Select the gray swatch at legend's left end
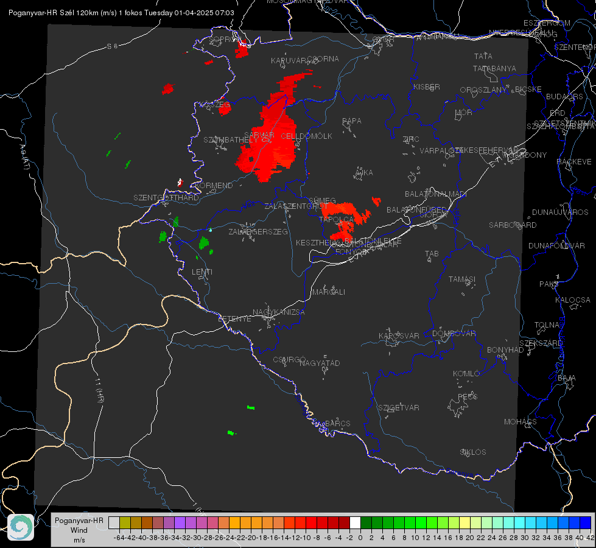Viewport: 596px width, 548px height. pyautogui.click(x=114, y=522)
